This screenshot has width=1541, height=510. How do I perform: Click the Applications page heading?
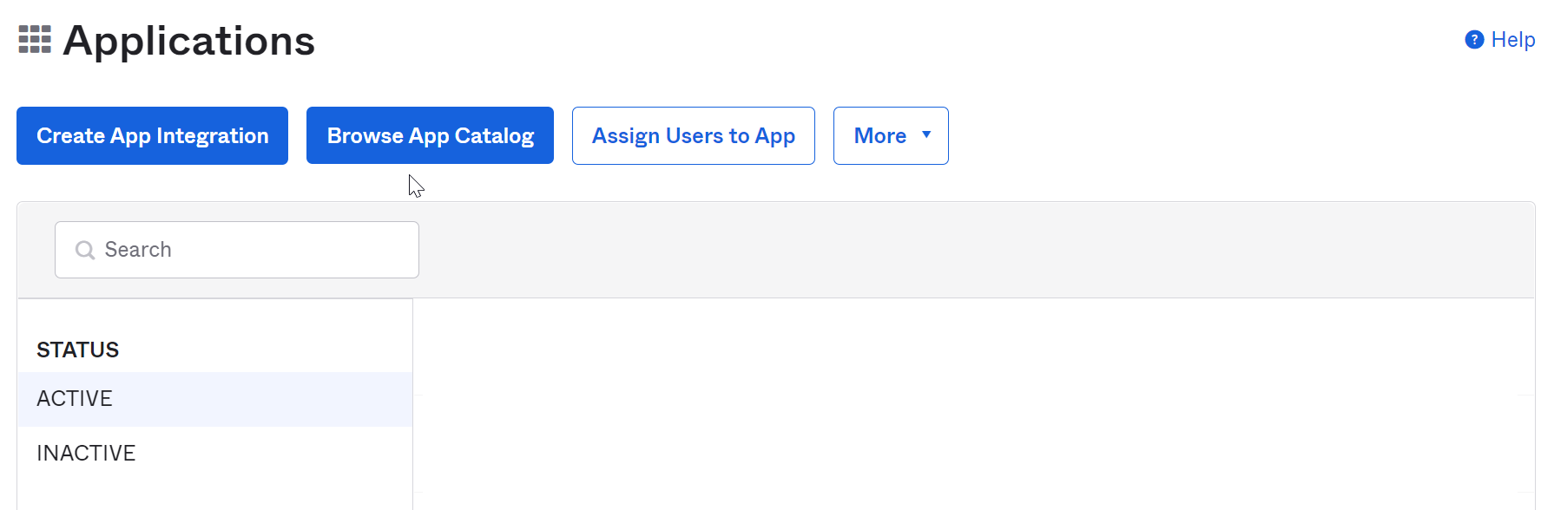pos(188,41)
